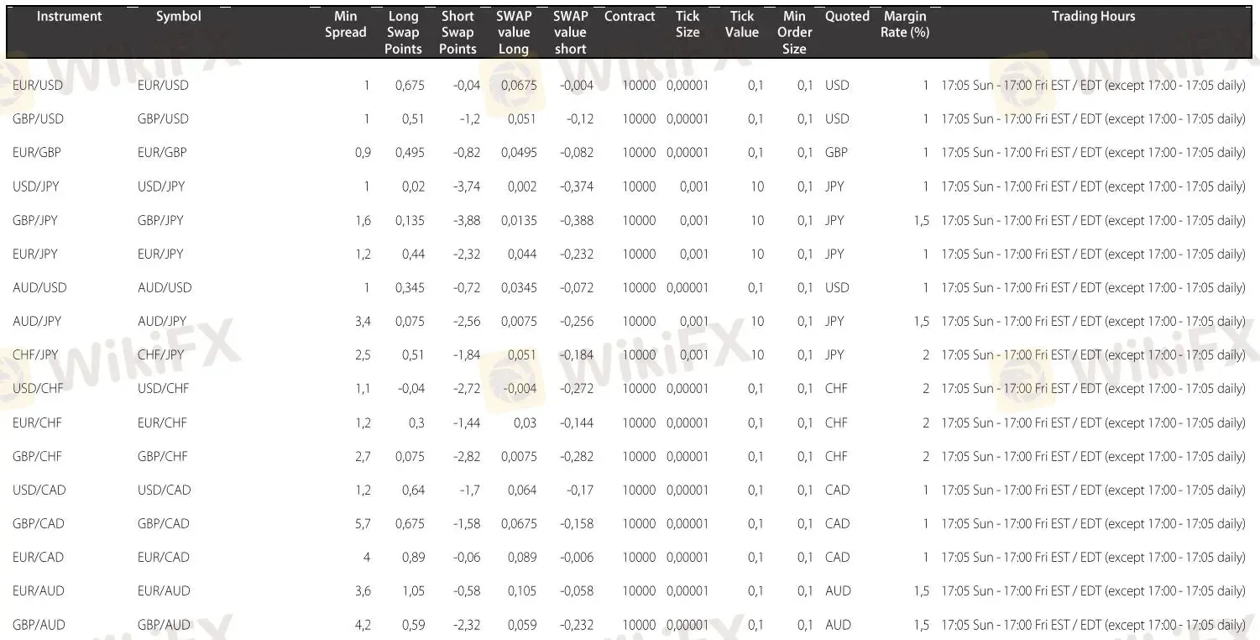Click the EUR/USD contract value 10000
Viewport: 1260px width, 640px height.
[639, 86]
